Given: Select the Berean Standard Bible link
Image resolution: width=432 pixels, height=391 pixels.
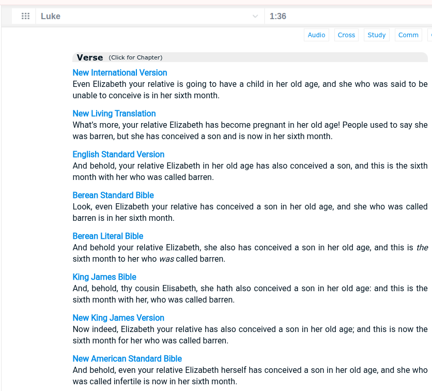Looking at the screenshot, I should [113, 195].
